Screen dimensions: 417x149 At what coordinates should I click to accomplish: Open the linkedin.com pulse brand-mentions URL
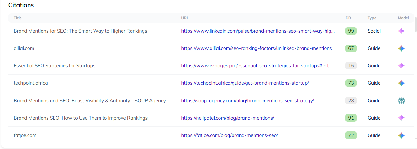(258, 31)
